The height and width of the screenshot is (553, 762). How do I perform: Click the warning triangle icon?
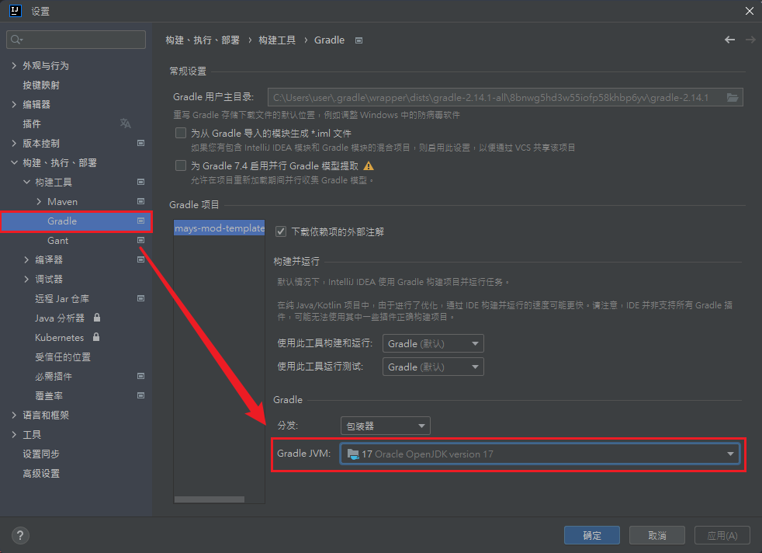(369, 166)
